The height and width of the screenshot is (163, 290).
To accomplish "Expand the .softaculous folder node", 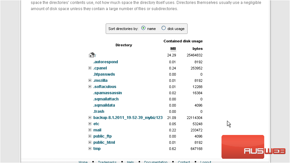I will 90,87.
